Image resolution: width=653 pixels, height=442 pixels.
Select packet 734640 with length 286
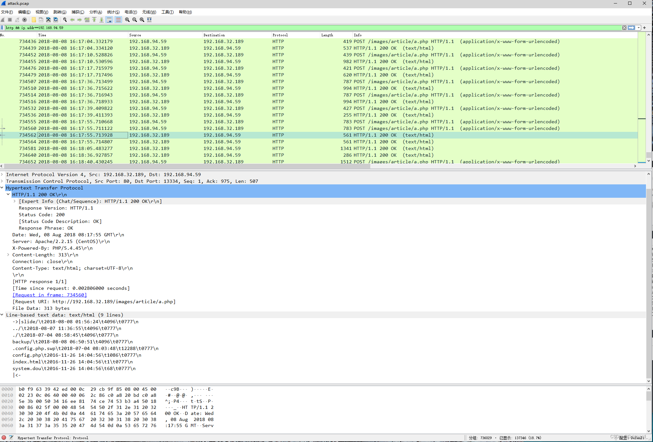coord(319,155)
